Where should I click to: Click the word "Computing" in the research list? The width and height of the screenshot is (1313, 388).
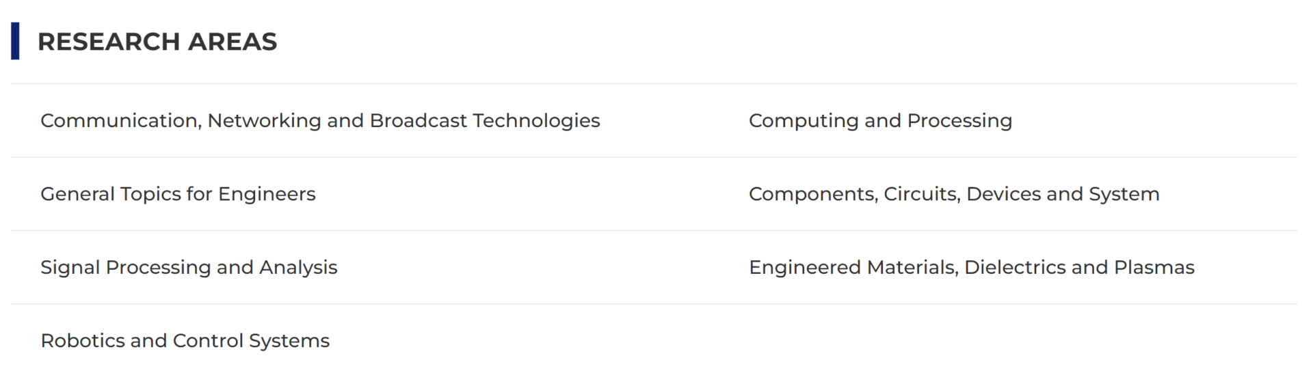tap(804, 121)
